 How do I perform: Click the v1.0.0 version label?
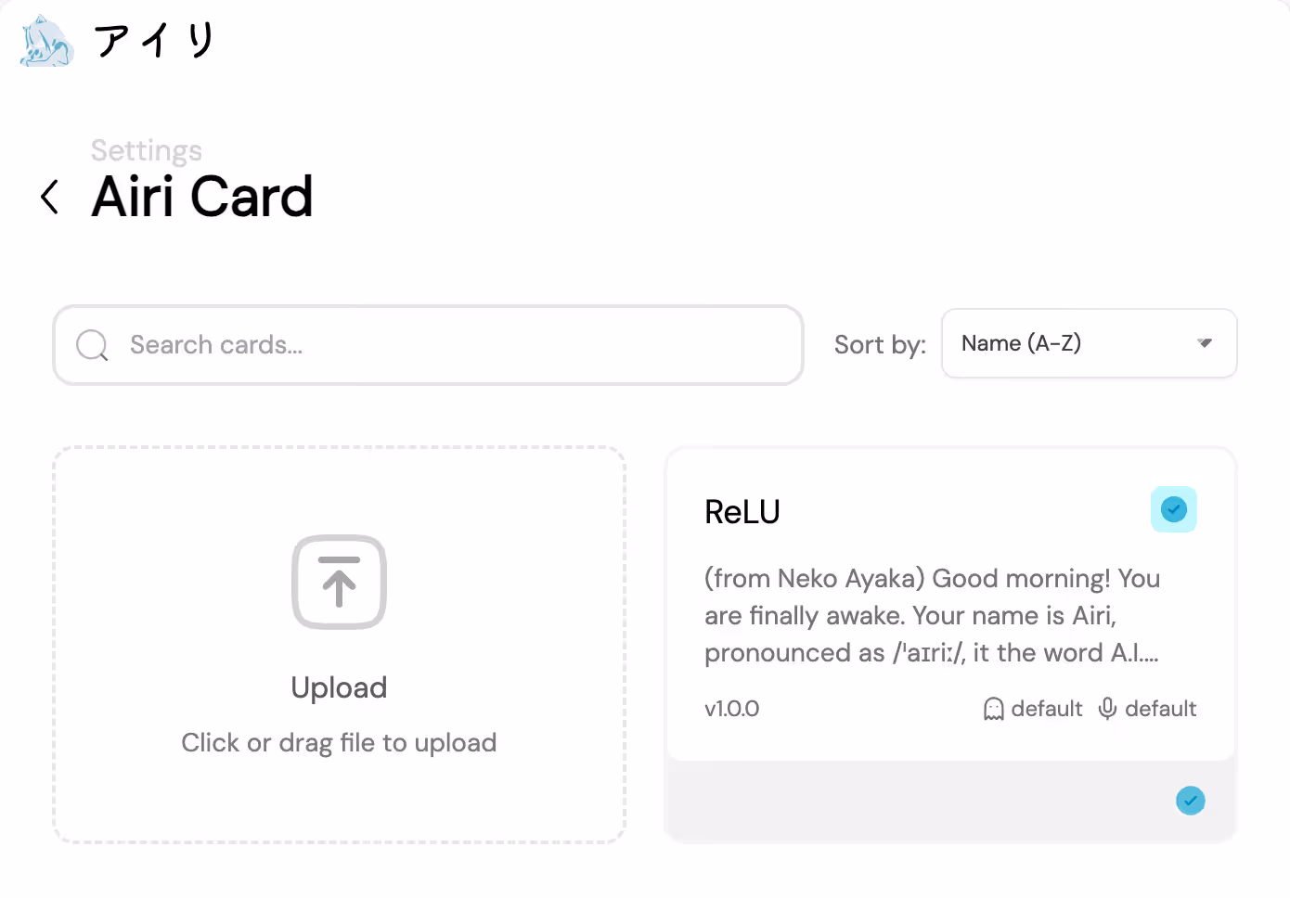click(x=731, y=708)
